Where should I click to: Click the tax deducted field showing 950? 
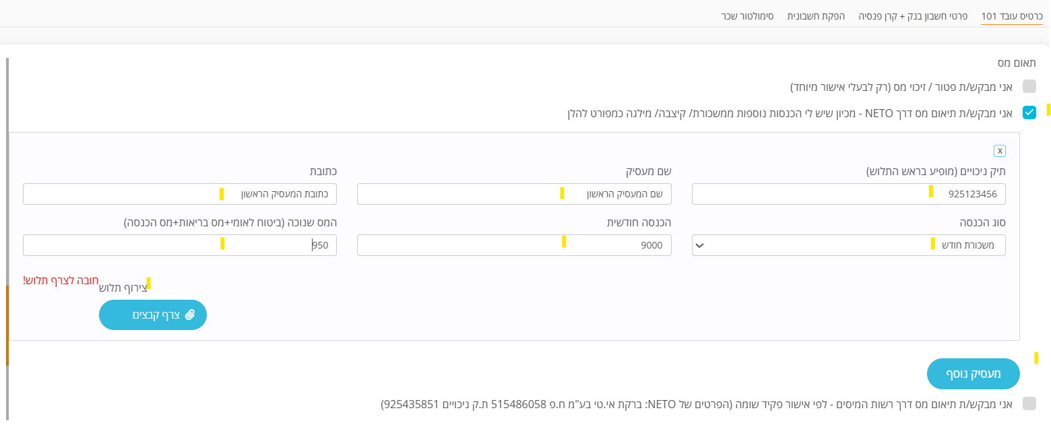180,245
